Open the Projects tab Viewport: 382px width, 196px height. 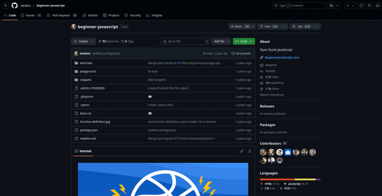tap(111, 15)
